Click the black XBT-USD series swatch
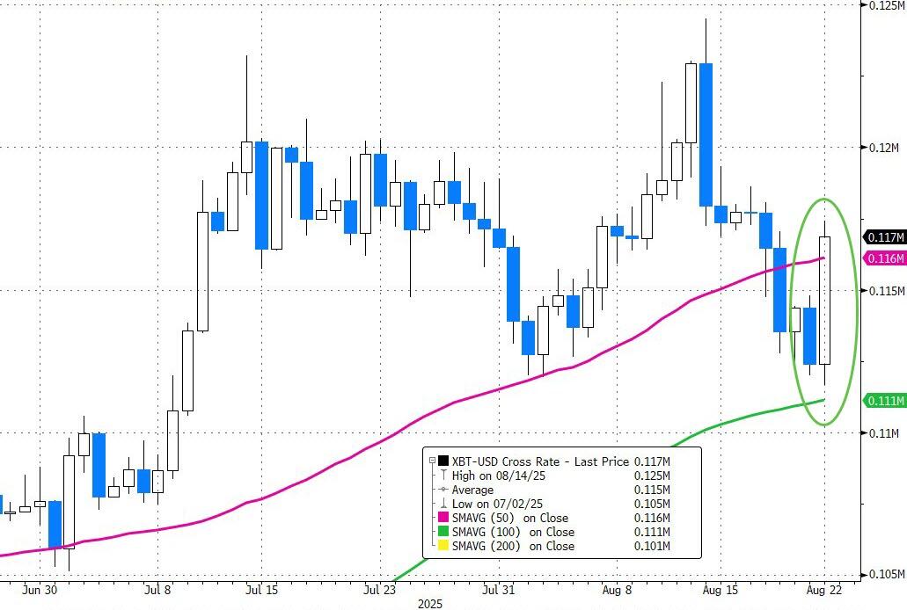 pyautogui.click(x=443, y=461)
